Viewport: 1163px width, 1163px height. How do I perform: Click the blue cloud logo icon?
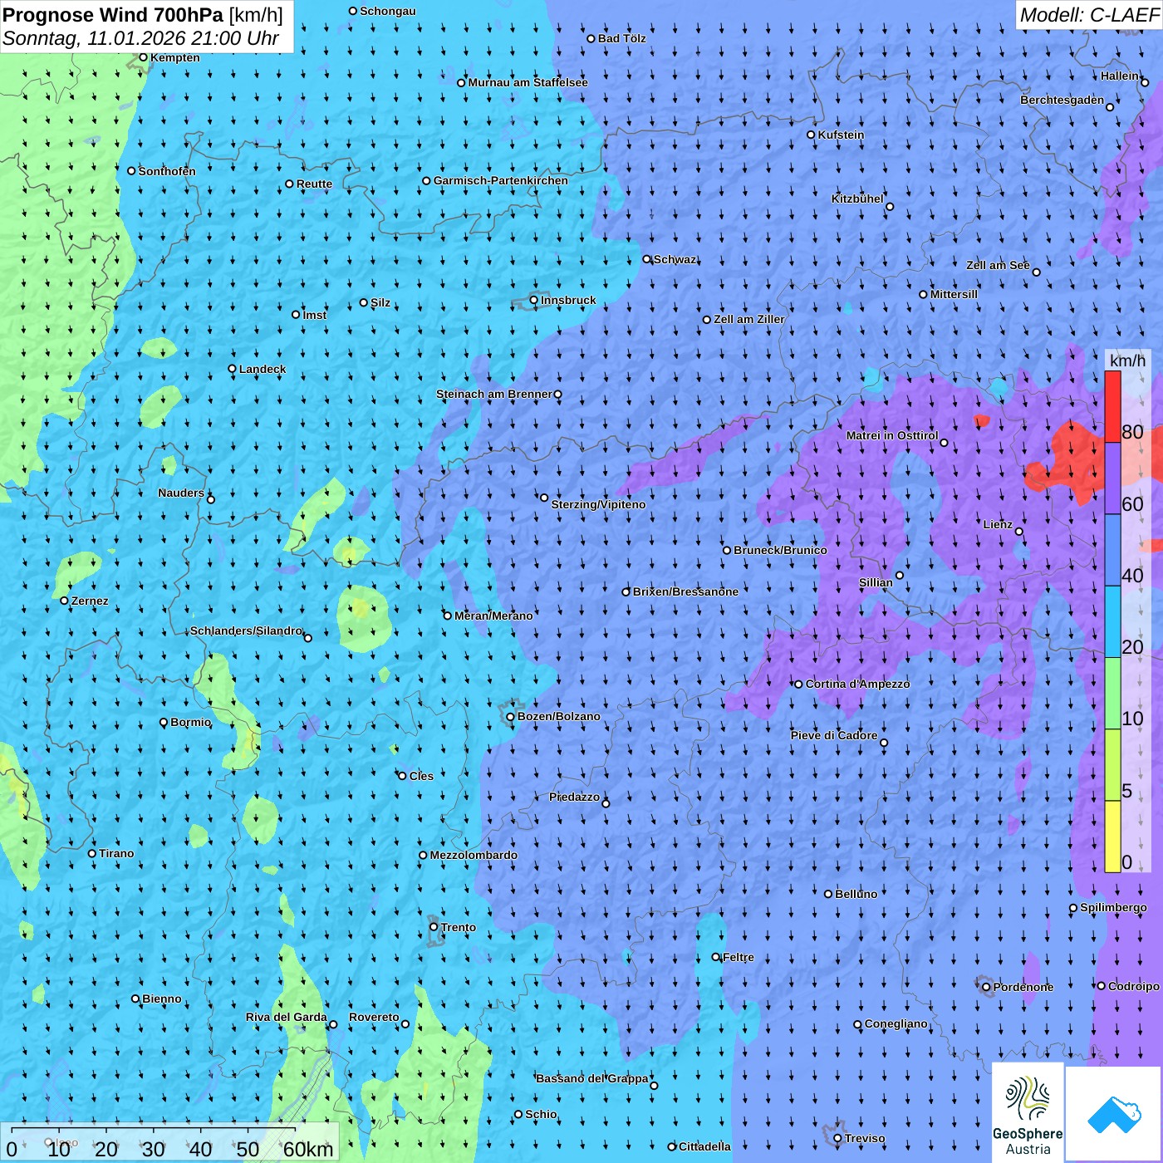pos(1114,1115)
